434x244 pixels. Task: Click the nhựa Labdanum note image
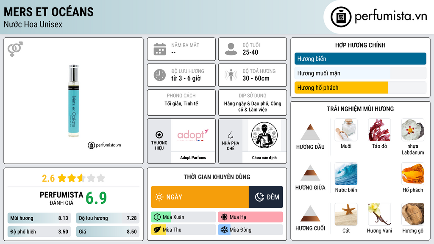(x=413, y=130)
